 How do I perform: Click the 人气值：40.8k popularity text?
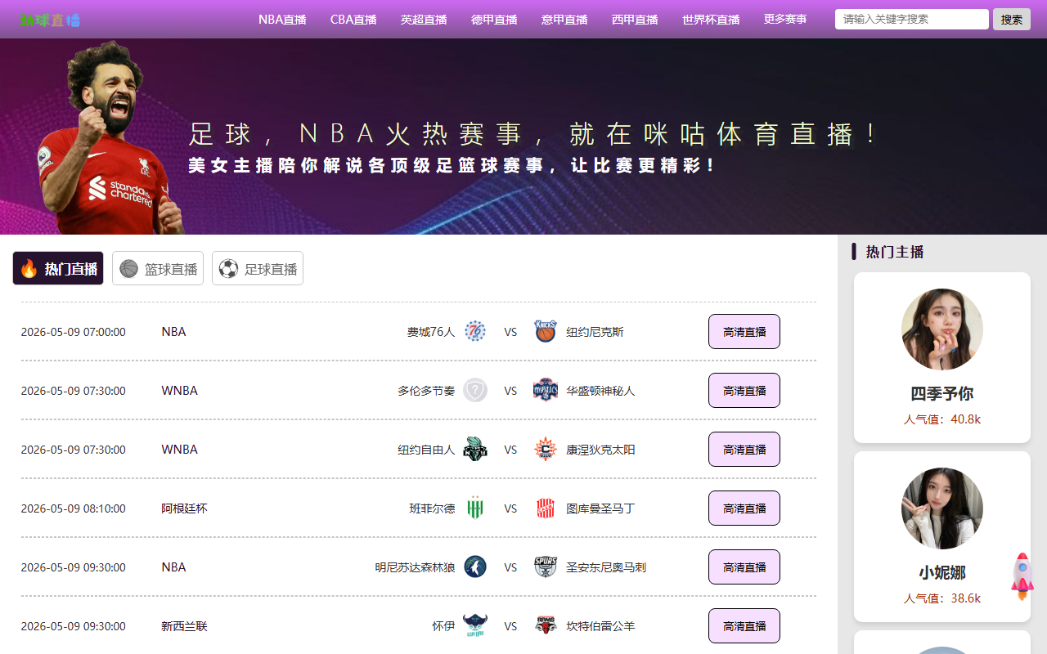[942, 419]
